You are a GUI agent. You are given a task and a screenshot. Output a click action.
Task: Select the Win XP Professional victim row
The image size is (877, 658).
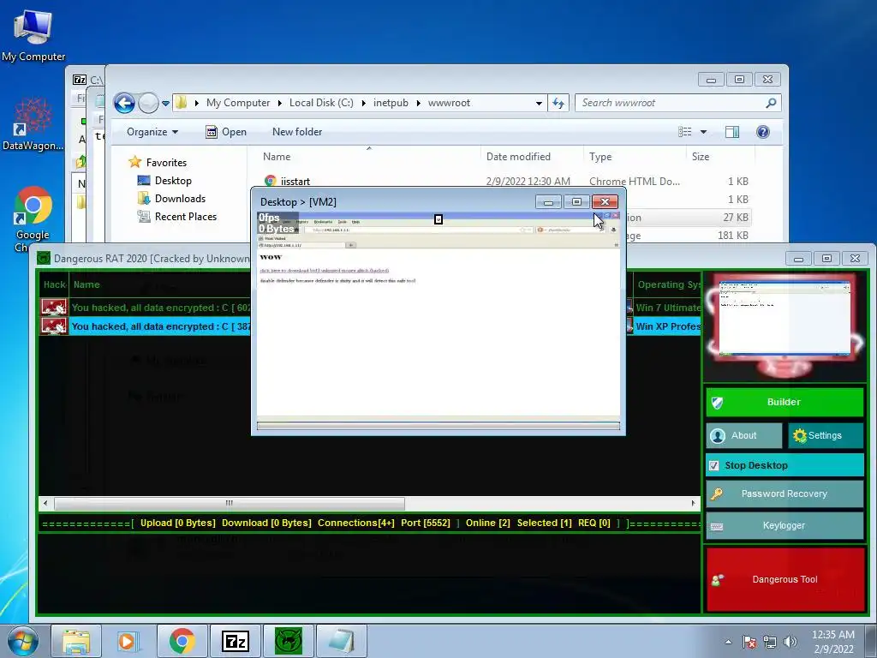click(x=369, y=326)
